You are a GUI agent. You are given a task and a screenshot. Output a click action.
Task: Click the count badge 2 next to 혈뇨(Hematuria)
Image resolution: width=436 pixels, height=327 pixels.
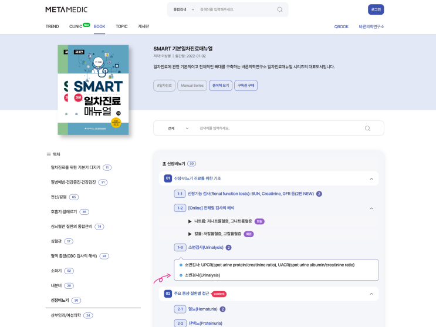pos(223,309)
